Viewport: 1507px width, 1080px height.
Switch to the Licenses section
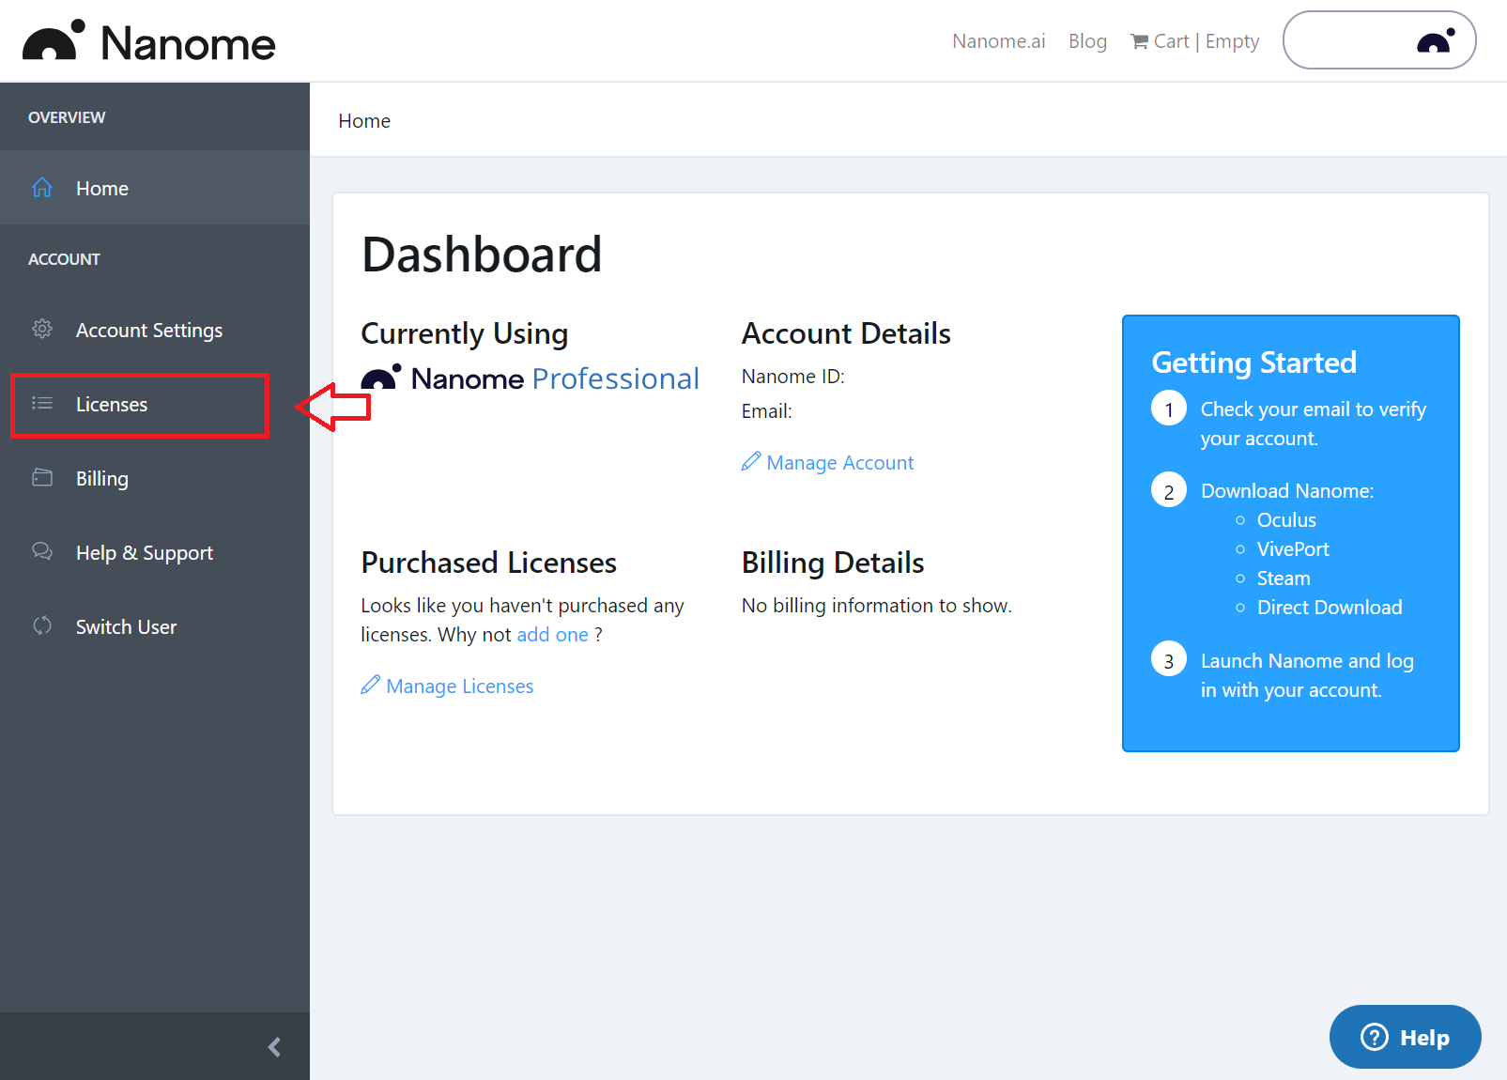click(111, 404)
